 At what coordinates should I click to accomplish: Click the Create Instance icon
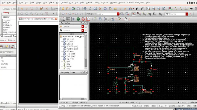coord(171,9)
